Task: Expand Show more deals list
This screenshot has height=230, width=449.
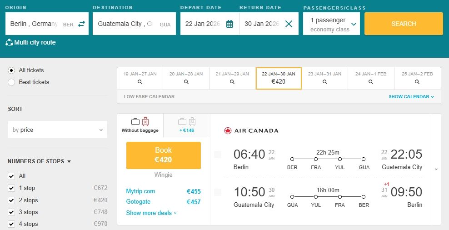Action: 151,213
